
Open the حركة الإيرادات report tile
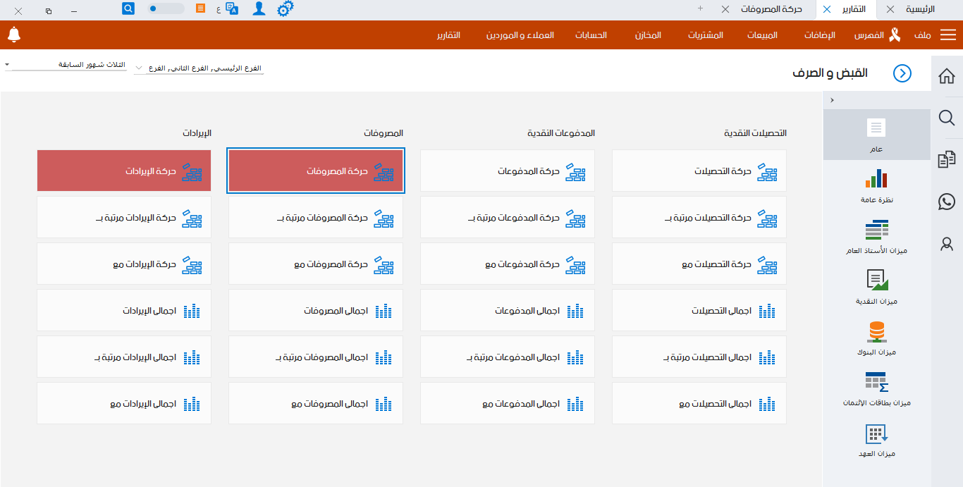[123, 170]
